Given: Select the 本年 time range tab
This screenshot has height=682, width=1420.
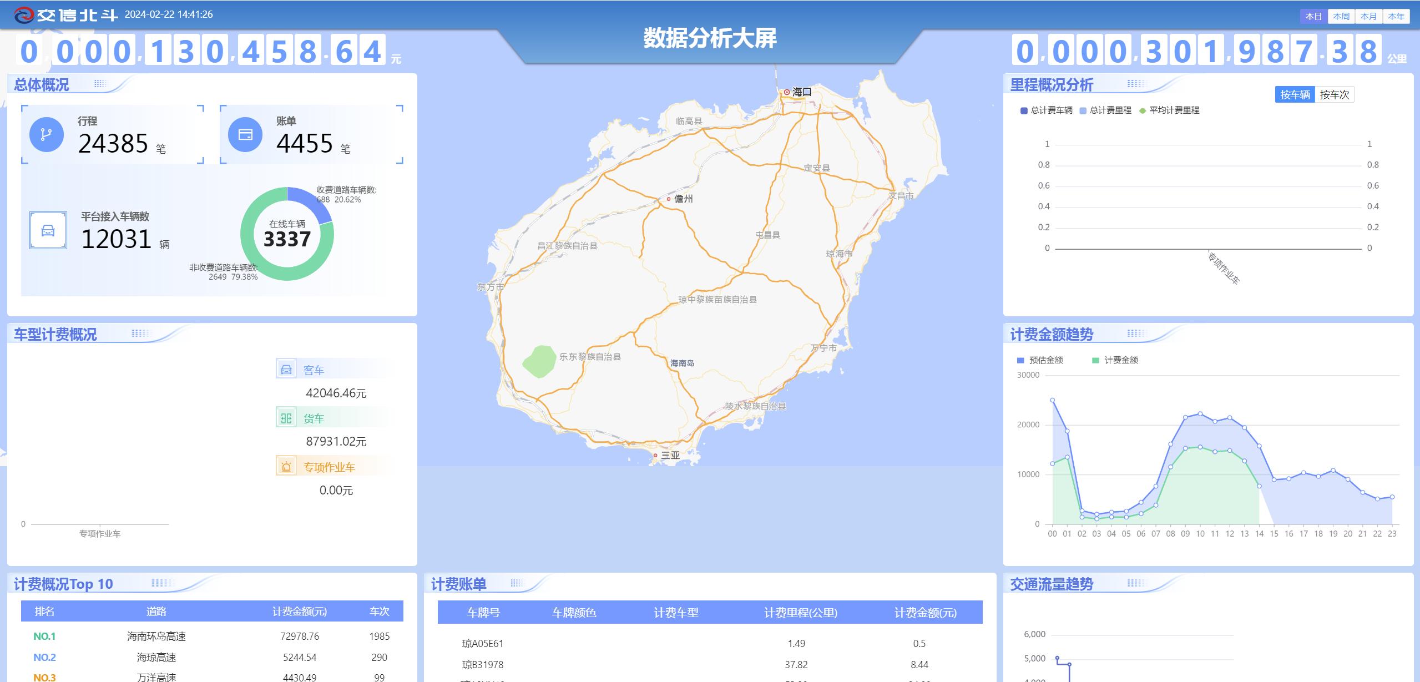Looking at the screenshot, I should click(1396, 16).
